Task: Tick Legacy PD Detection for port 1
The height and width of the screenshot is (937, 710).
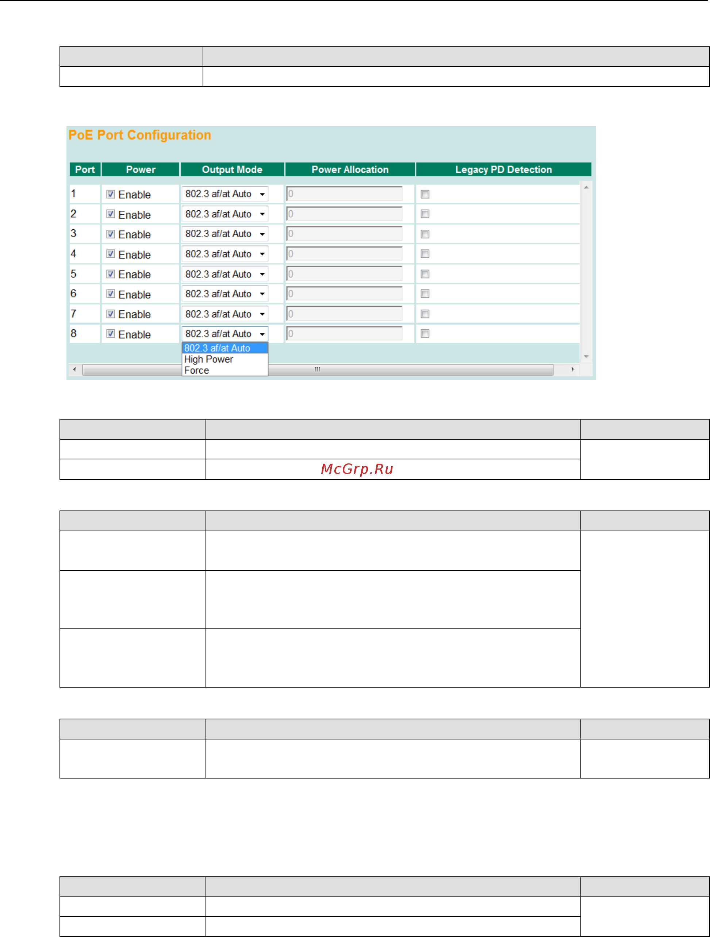Action: [425, 194]
